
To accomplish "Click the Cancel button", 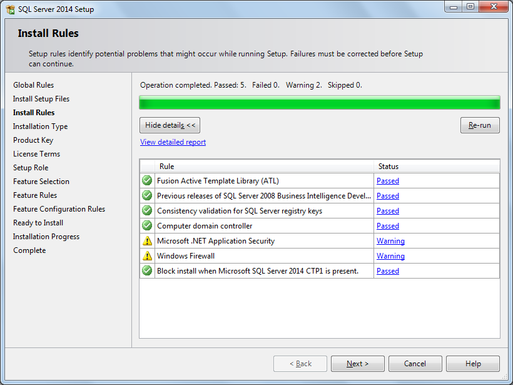I will pyautogui.click(x=415, y=364).
